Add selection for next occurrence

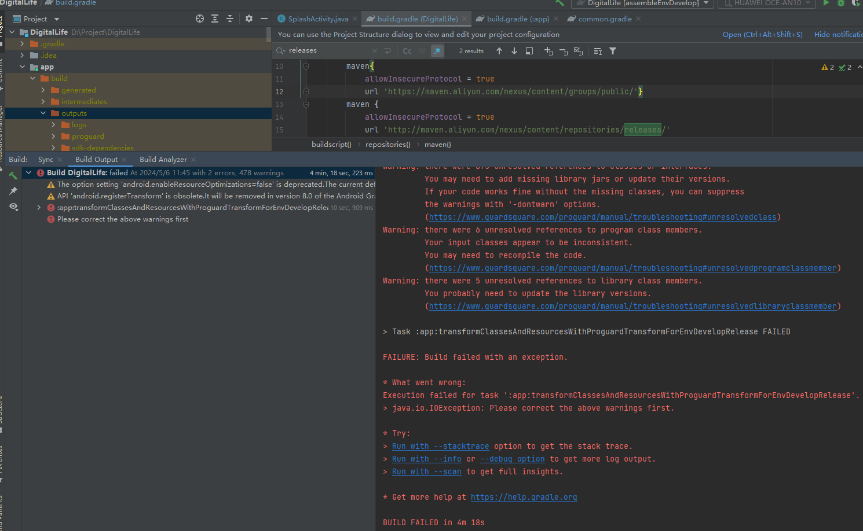[548, 51]
